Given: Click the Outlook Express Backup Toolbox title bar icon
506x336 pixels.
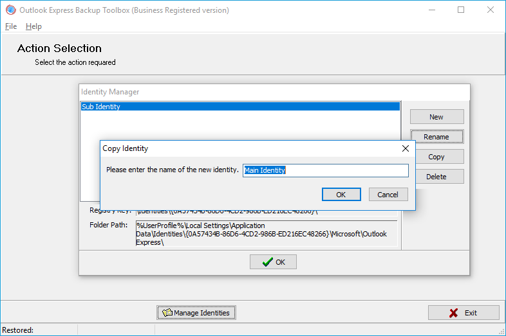Looking at the screenshot, I should pos(10,10).
